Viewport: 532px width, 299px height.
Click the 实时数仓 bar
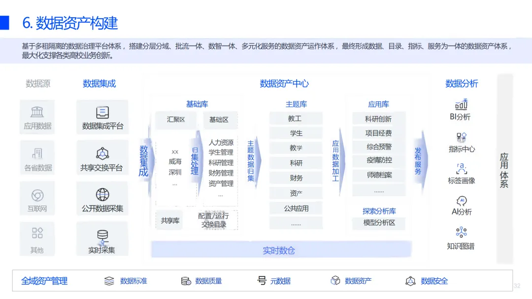(x=281, y=250)
